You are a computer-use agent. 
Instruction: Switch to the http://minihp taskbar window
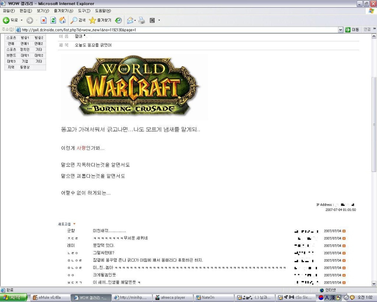[132, 298]
